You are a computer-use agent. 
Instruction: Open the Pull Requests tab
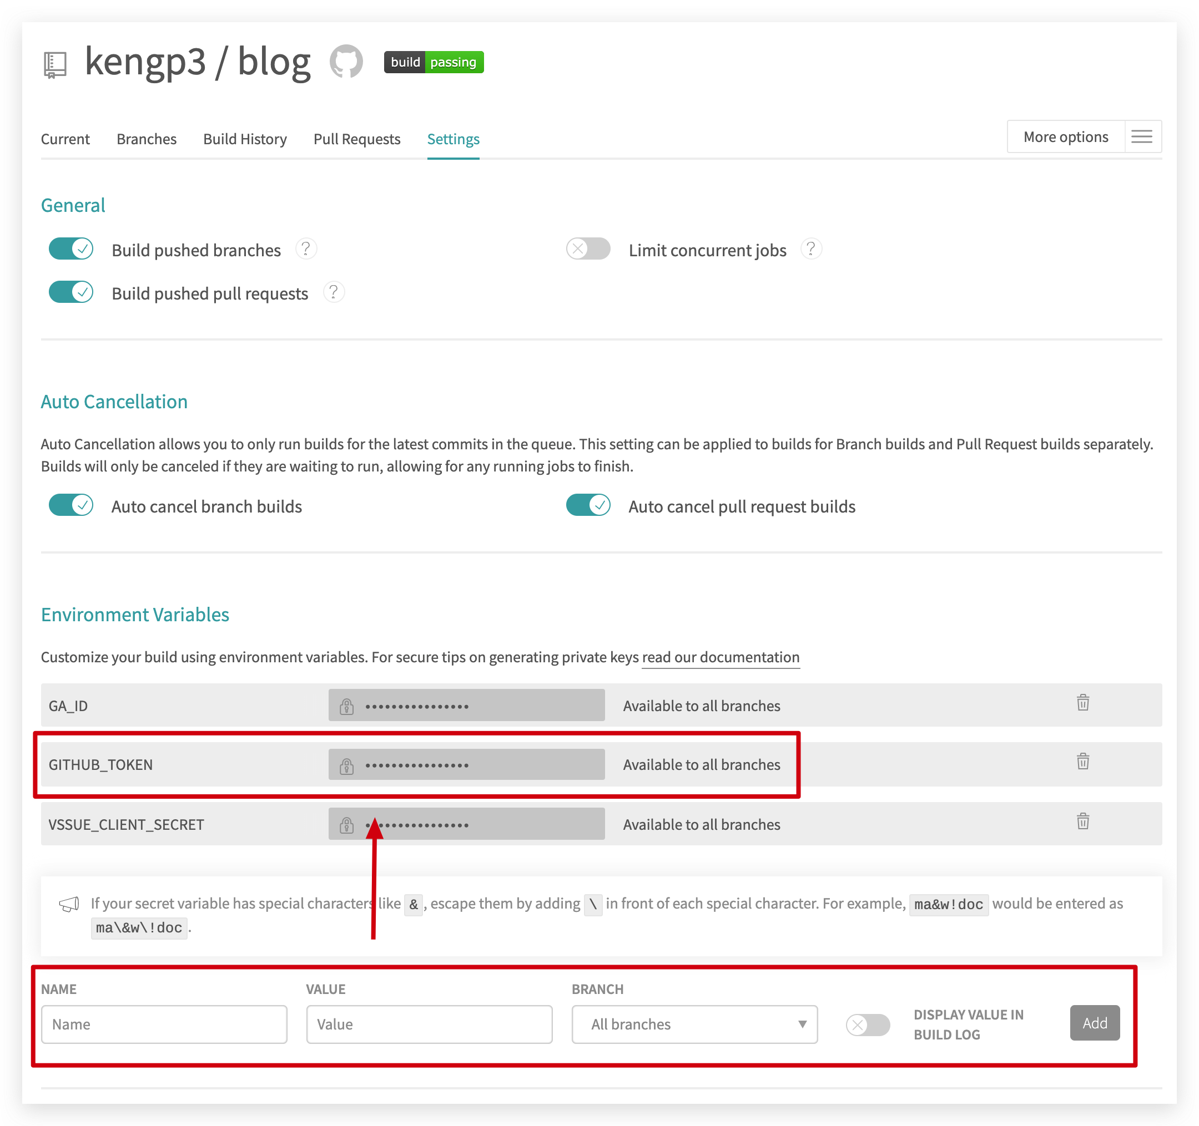click(x=357, y=139)
